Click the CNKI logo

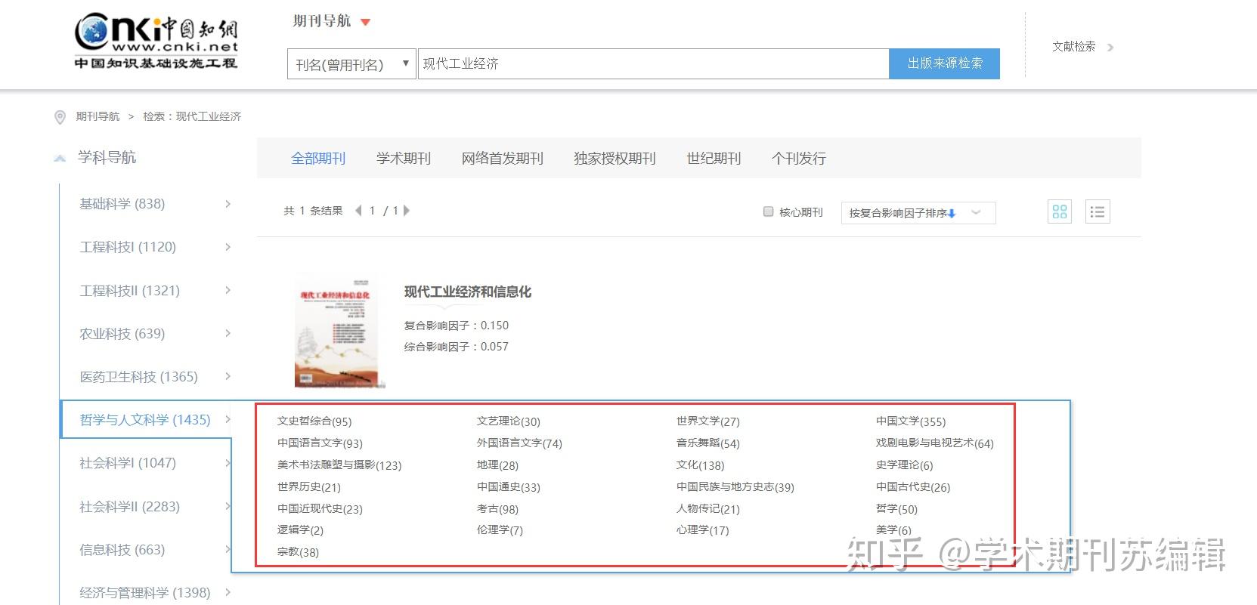(156, 41)
